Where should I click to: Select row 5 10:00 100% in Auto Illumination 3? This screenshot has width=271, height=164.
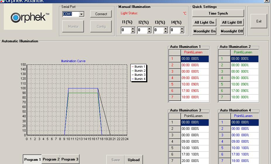click(x=189, y=148)
